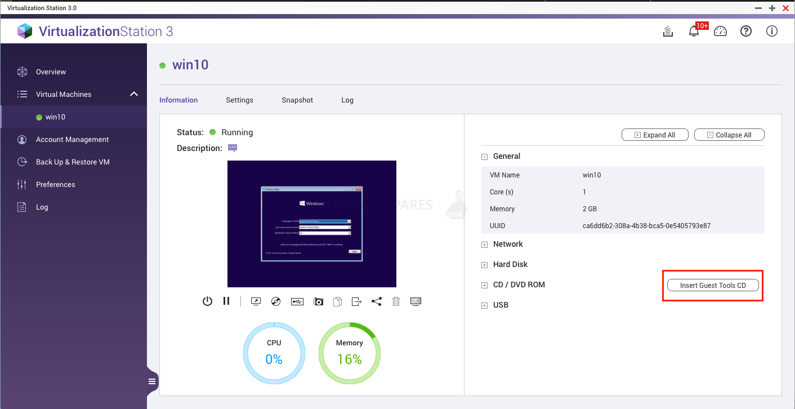Click the win10 VM screen thumbnail
The image size is (795, 409).
(312, 224)
